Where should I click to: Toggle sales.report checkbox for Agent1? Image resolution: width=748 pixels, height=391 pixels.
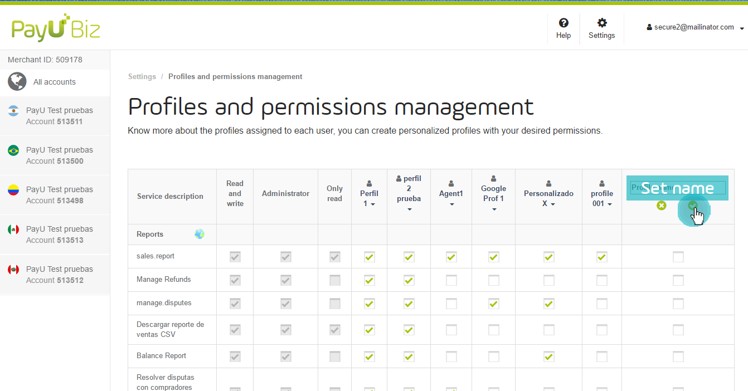tap(451, 257)
